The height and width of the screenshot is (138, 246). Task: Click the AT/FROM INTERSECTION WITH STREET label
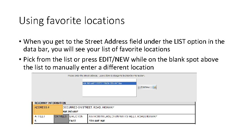[123, 117]
